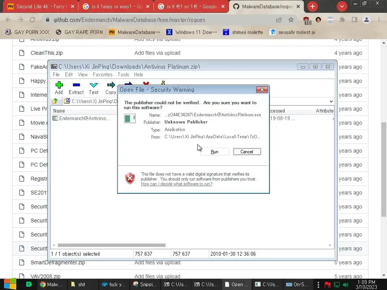Close the MalwareDatabase/rogues browser tab
This screenshot has height=290, width=387.
click(x=298, y=7)
